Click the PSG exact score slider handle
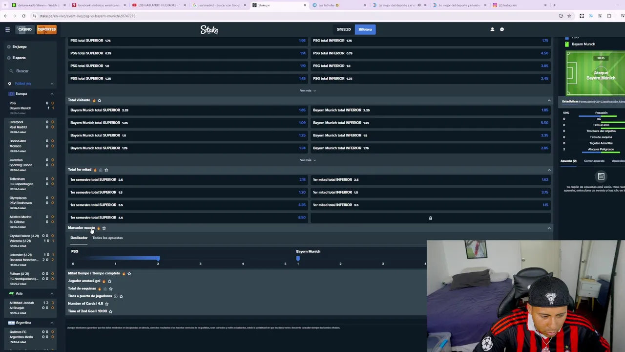The image size is (625, 352). [x=158, y=258]
